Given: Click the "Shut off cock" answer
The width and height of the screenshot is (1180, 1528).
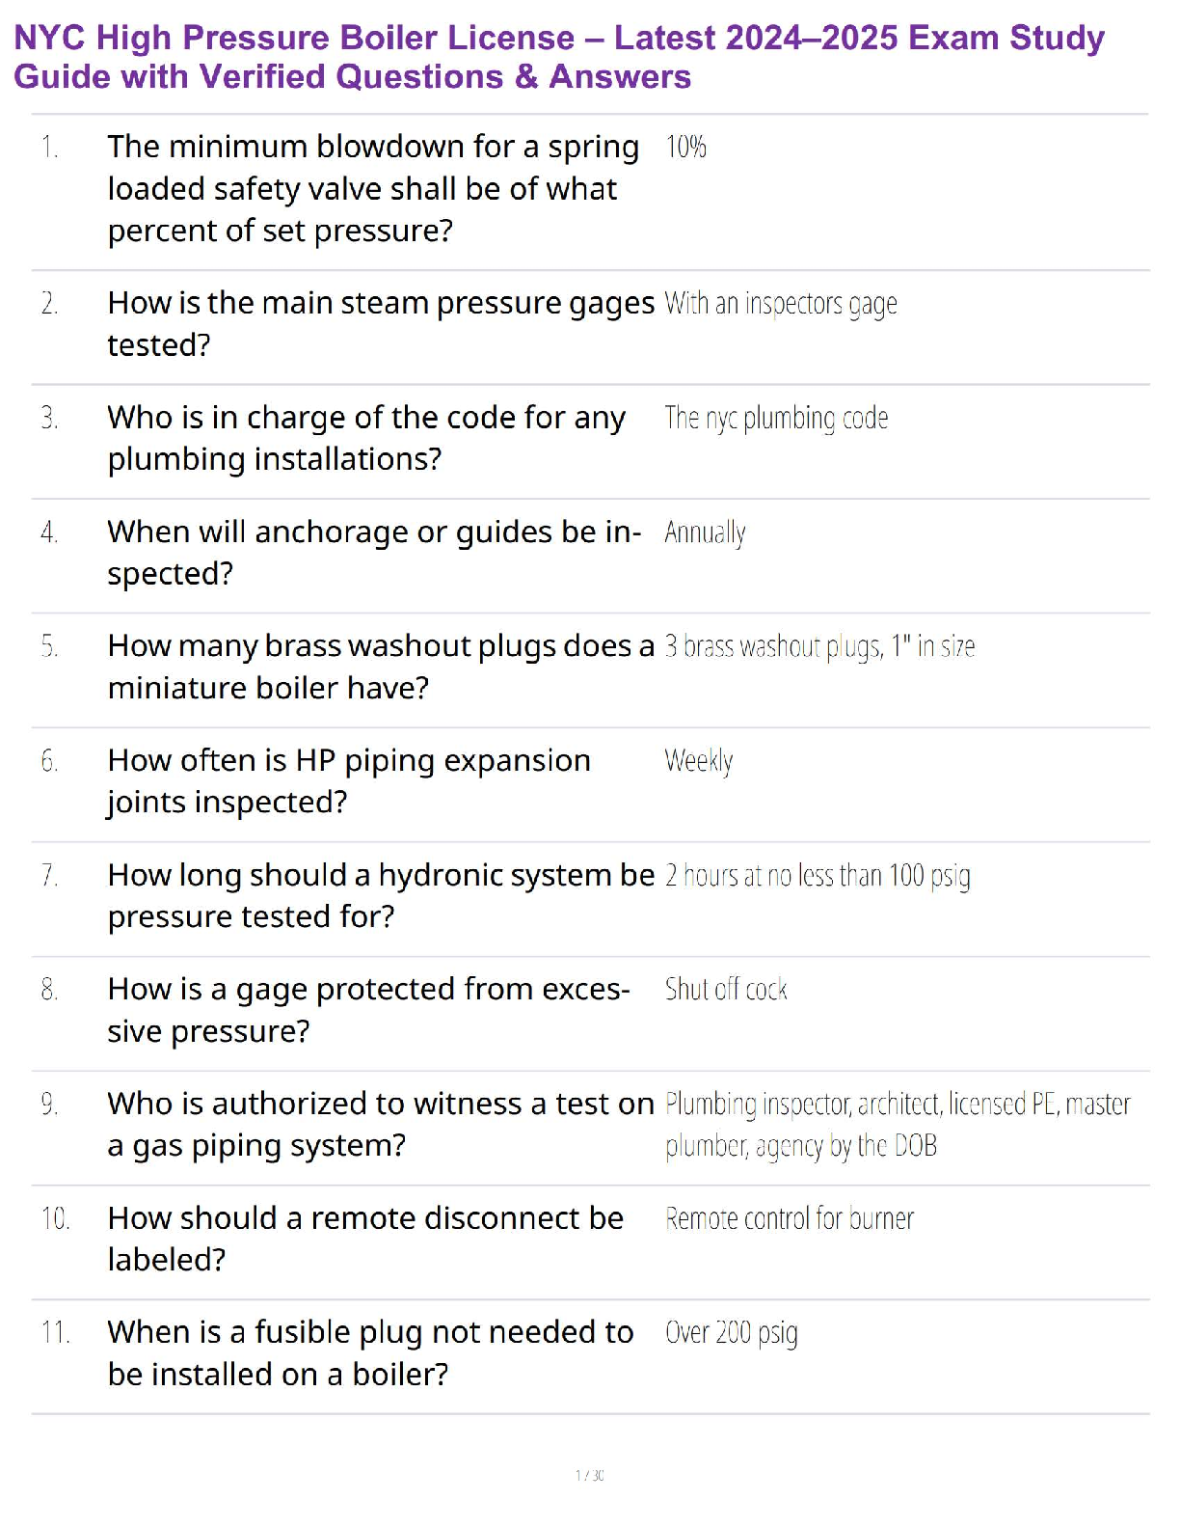Looking at the screenshot, I should [726, 990].
